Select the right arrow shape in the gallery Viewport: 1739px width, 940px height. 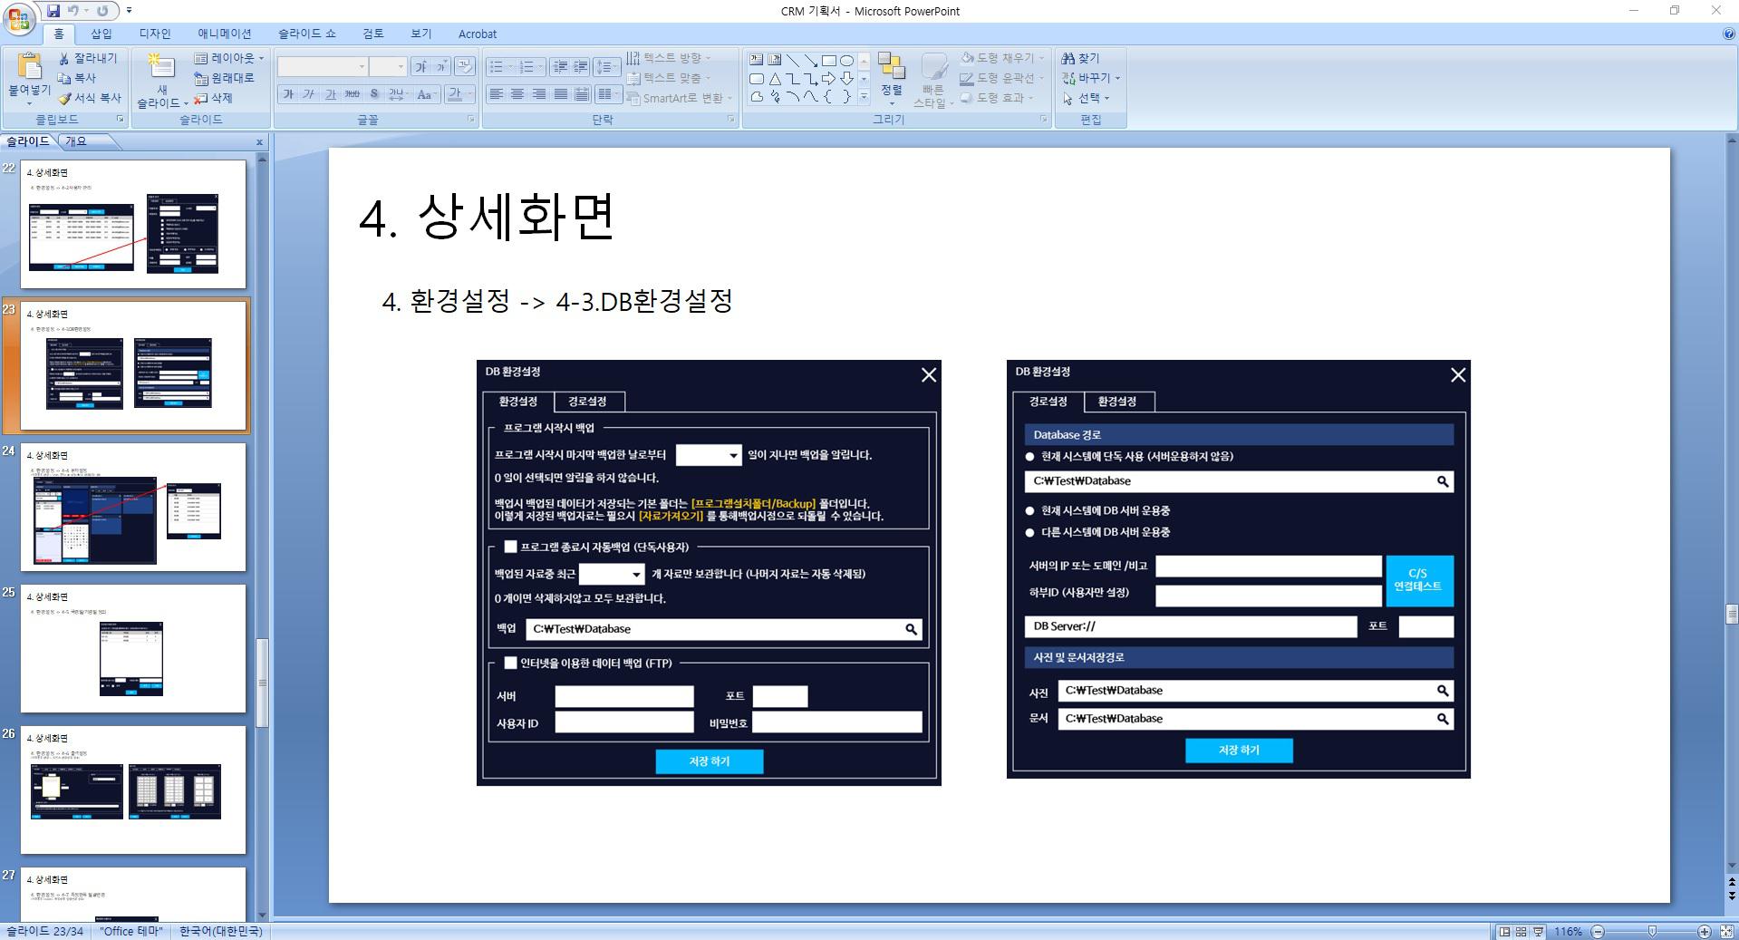[828, 79]
